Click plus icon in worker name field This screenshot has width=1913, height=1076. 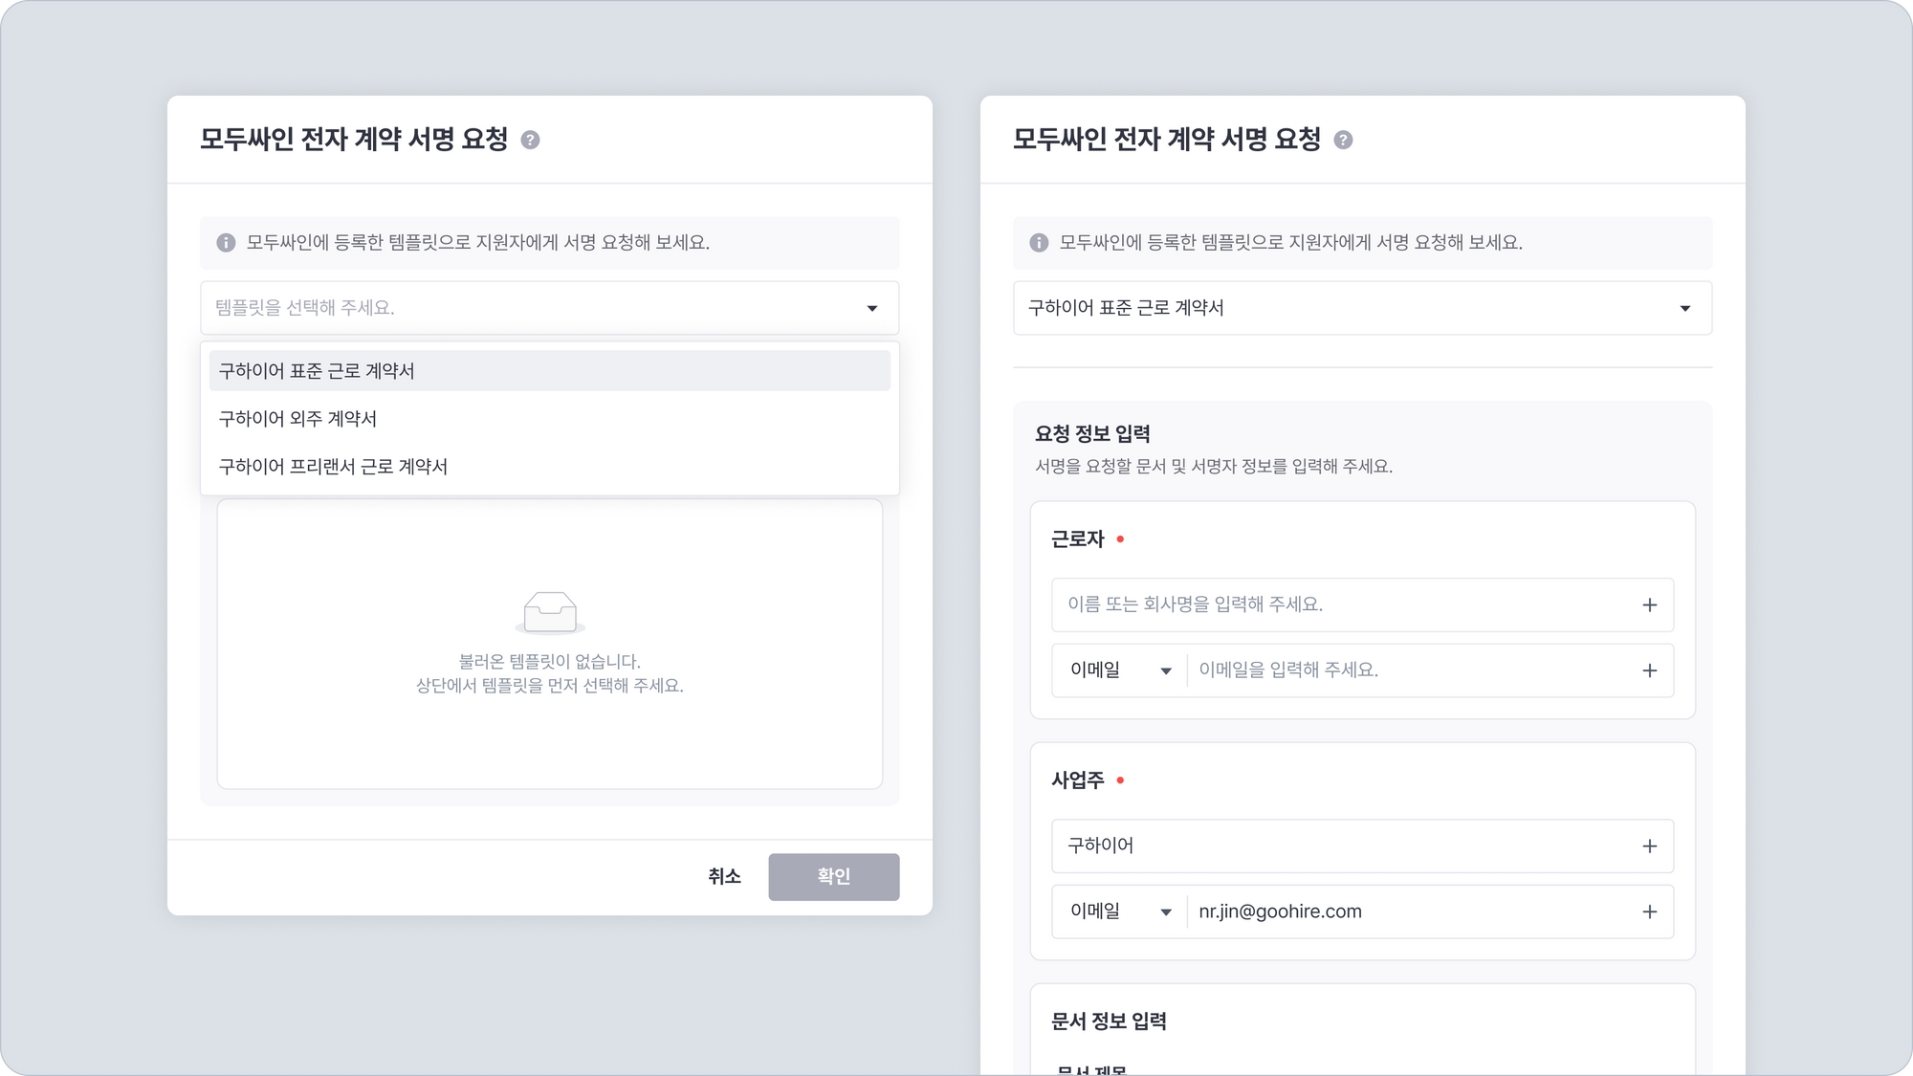click(x=1649, y=605)
